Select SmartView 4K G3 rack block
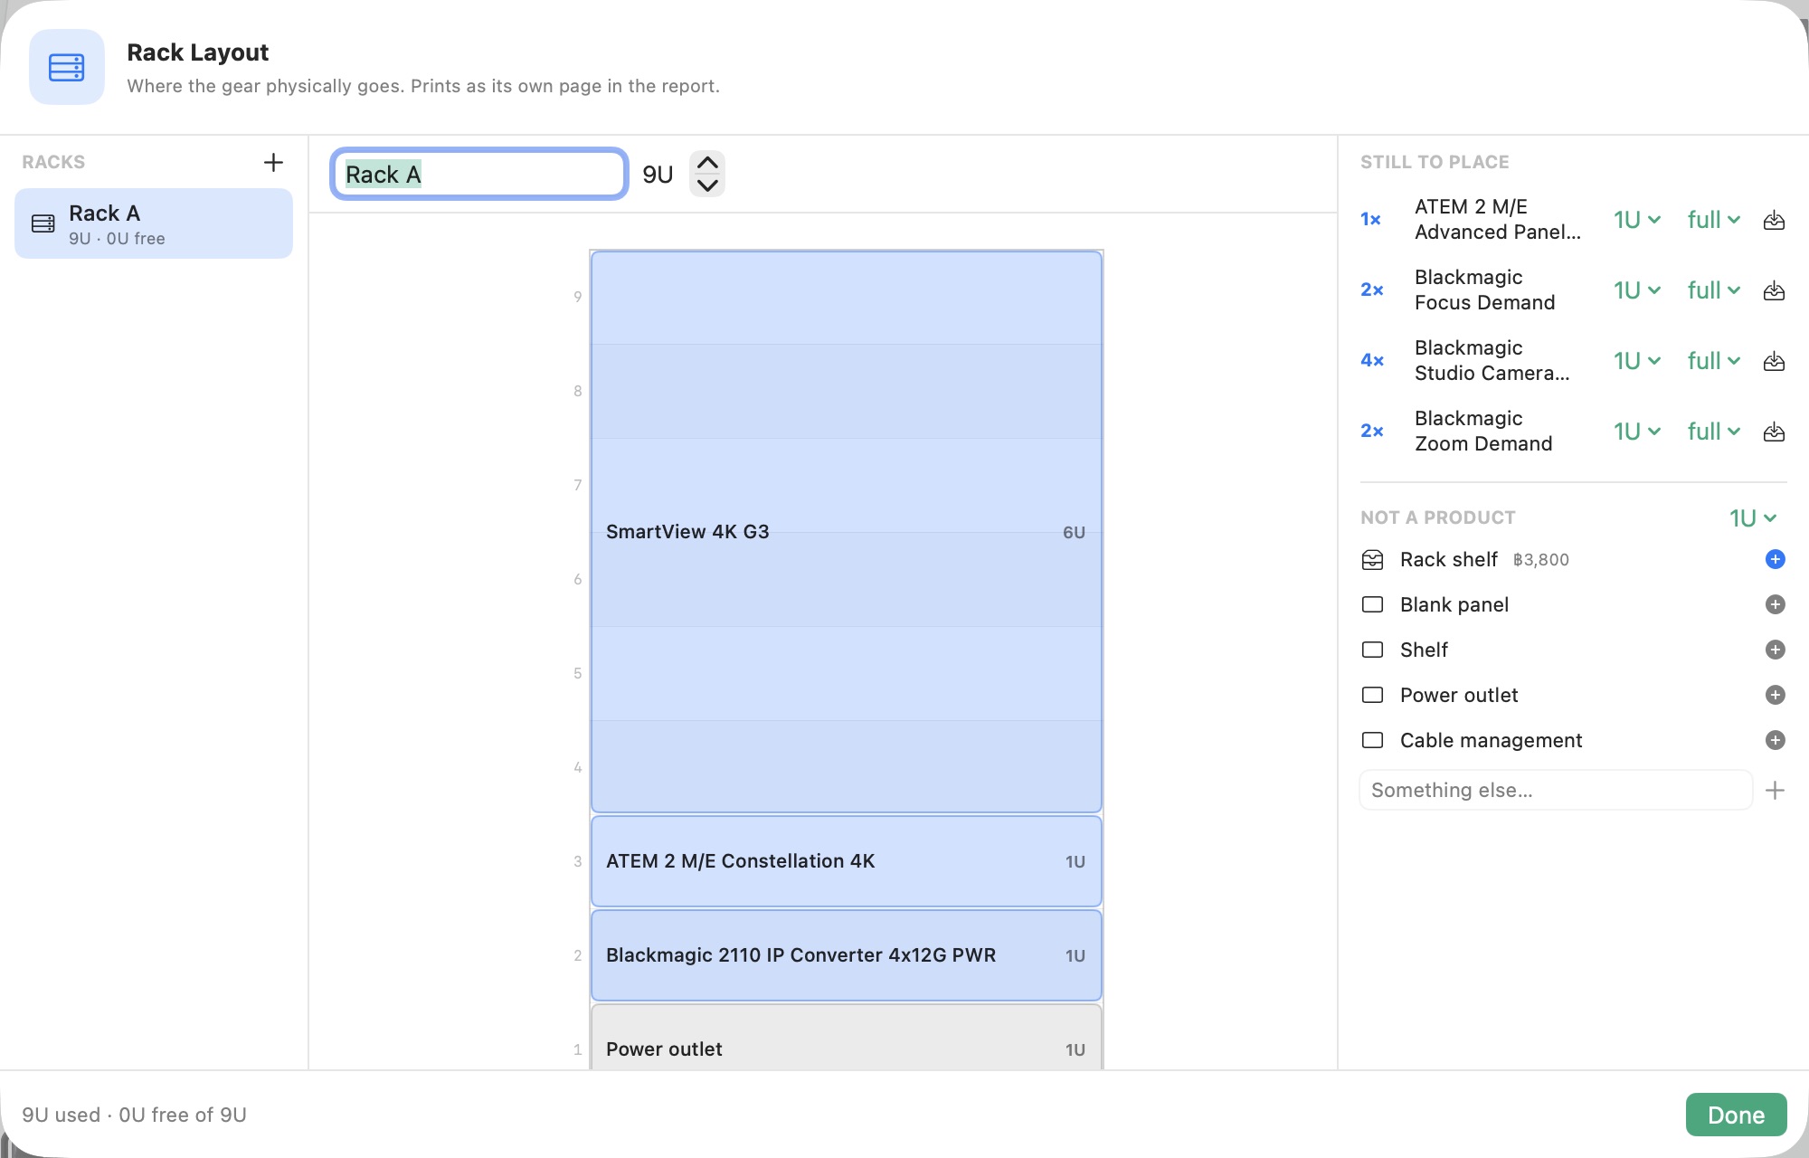Viewport: 1809px width, 1158px height. tap(847, 532)
